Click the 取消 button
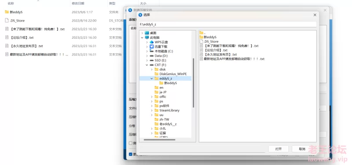This screenshot has width=352, height=165. point(302,149)
